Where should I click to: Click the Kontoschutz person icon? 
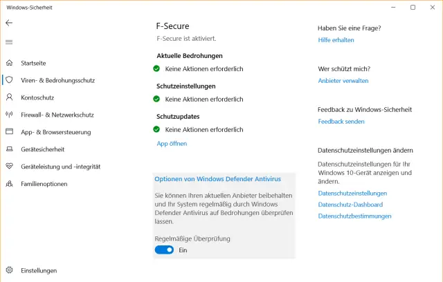(x=9, y=97)
